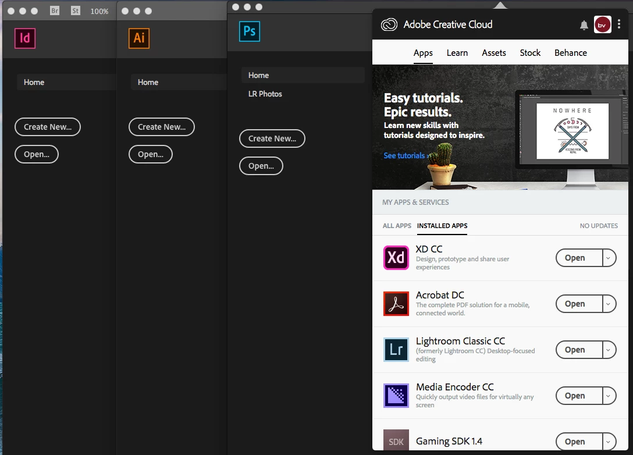Screen dimensions: 633x455
Task: Launch Lightroom Classic CC via Open button
Action: point(579,350)
